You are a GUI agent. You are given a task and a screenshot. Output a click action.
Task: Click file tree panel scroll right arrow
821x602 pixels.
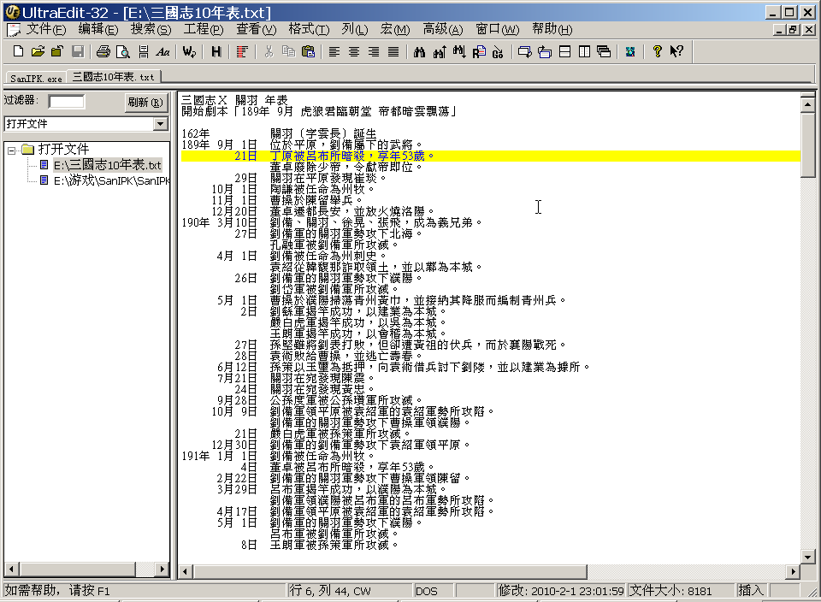(x=162, y=569)
